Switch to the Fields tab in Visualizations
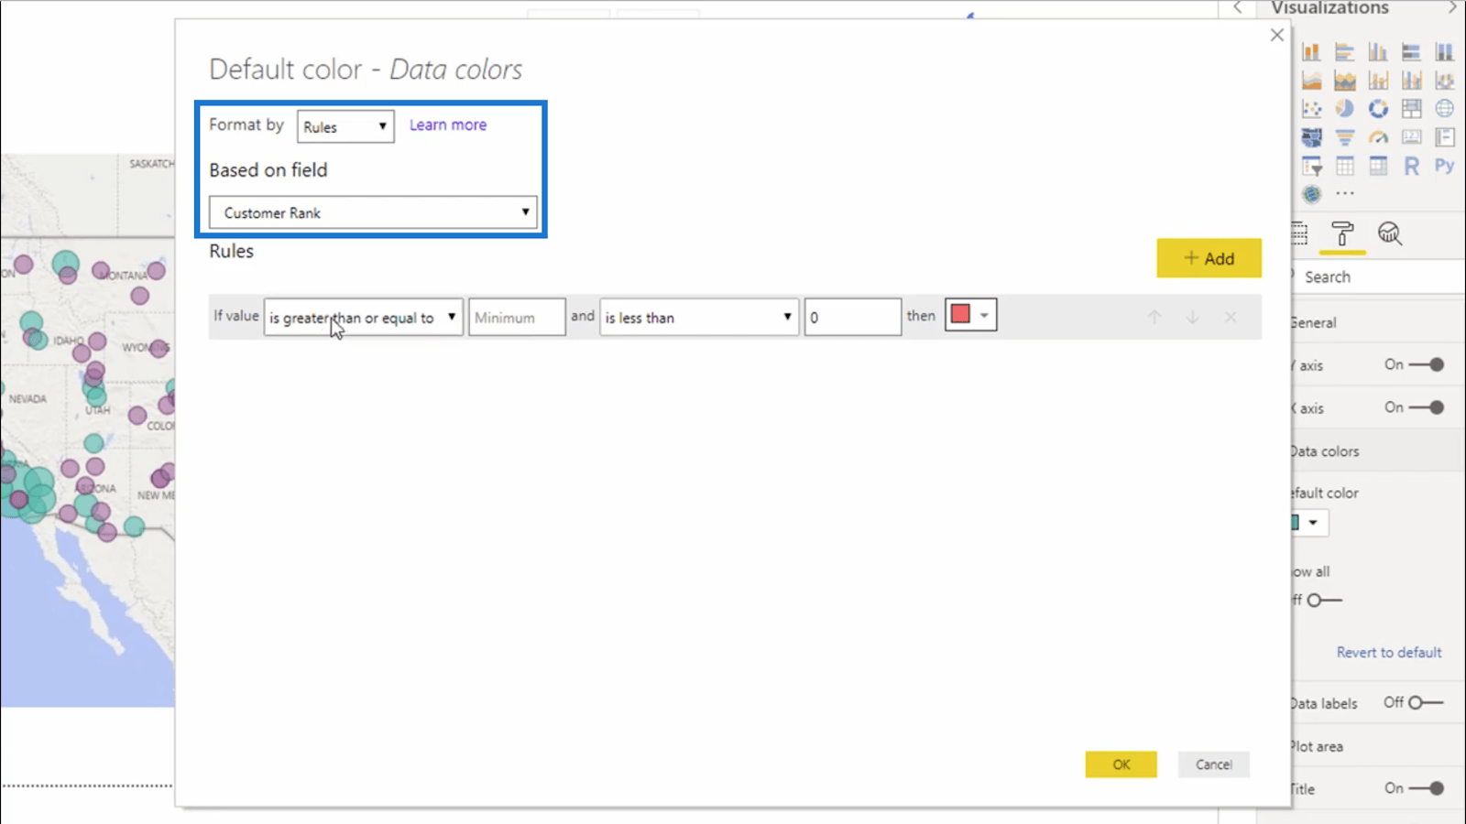Image resolution: width=1466 pixels, height=824 pixels. [1299, 234]
